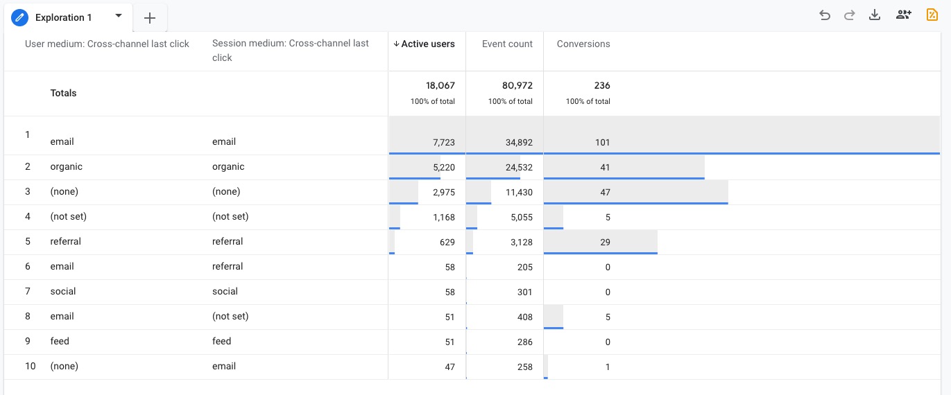
Task: Click User medium: Cross-channel last click header
Action: 107,44
